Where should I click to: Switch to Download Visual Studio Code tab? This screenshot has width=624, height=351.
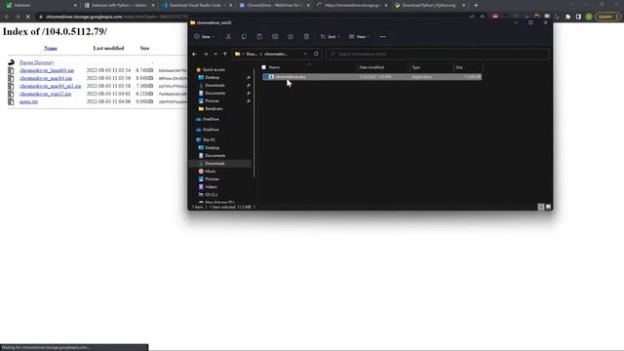(x=196, y=5)
